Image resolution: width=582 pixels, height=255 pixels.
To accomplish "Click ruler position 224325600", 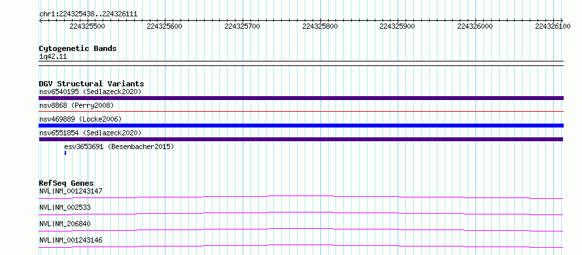I will coord(165,26).
